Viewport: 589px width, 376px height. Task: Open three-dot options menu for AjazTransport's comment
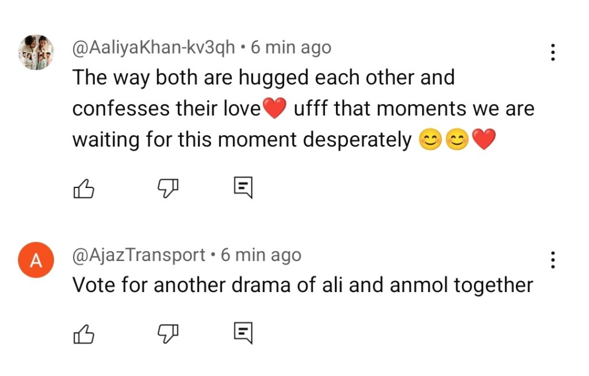[552, 260]
